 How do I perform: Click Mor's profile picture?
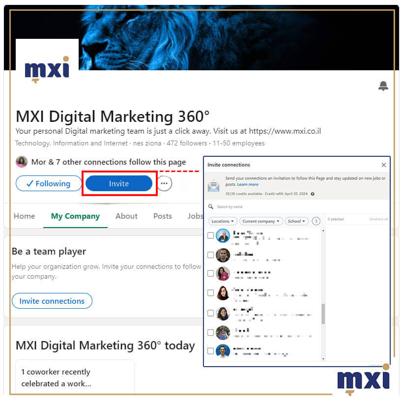(22, 162)
